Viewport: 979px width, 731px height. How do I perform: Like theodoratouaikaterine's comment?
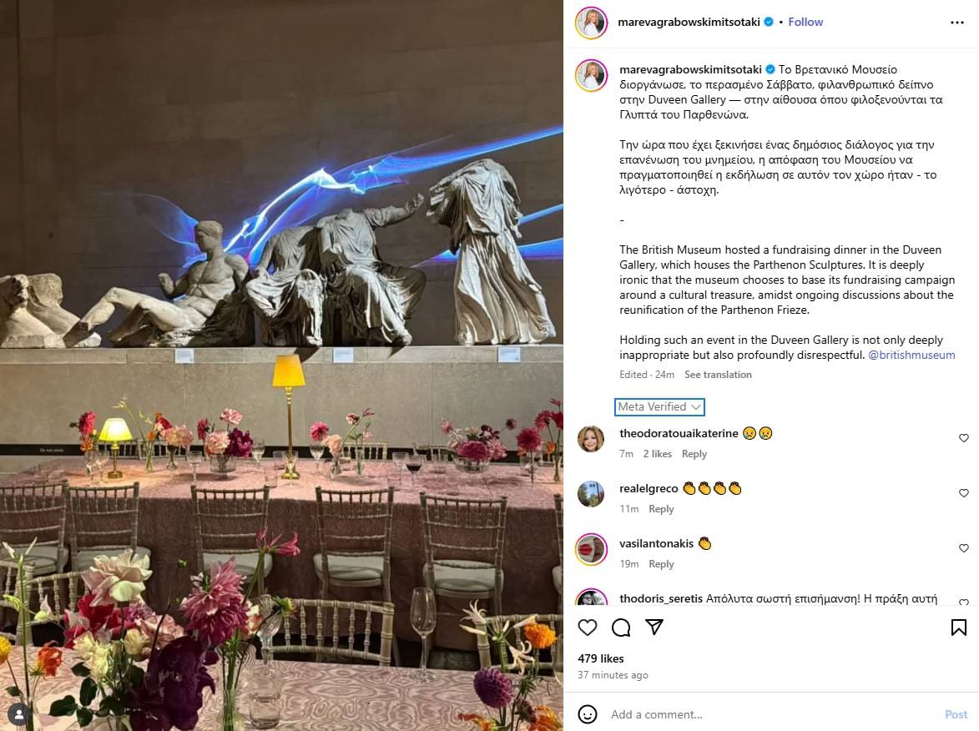(x=963, y=438)
